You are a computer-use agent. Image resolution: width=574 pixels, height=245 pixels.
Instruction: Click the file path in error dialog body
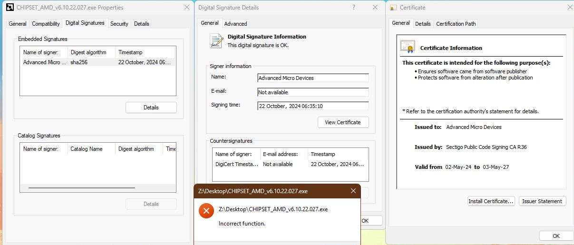273,209
